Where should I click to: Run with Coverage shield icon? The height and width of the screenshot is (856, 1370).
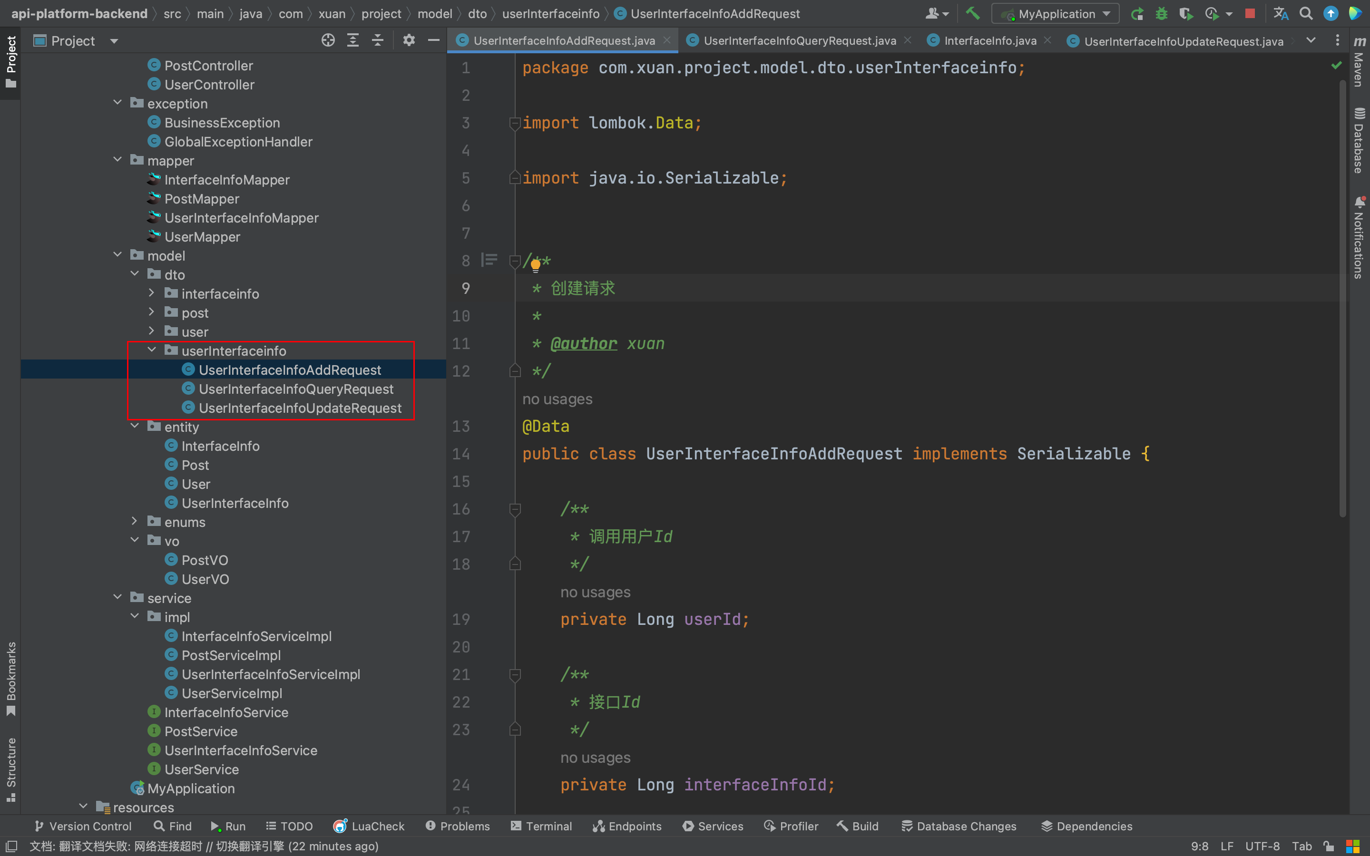coord(1185,14)
